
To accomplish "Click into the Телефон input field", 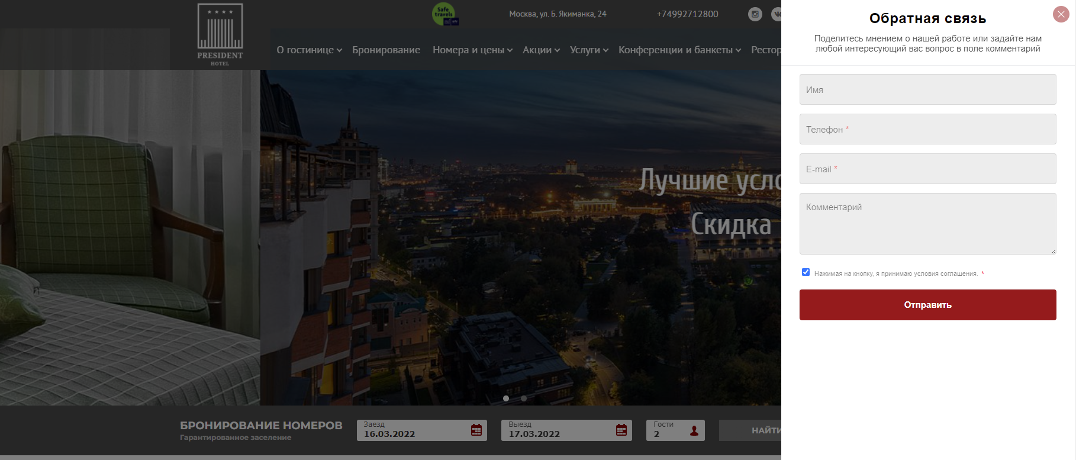I will click(x=927, y=129).
